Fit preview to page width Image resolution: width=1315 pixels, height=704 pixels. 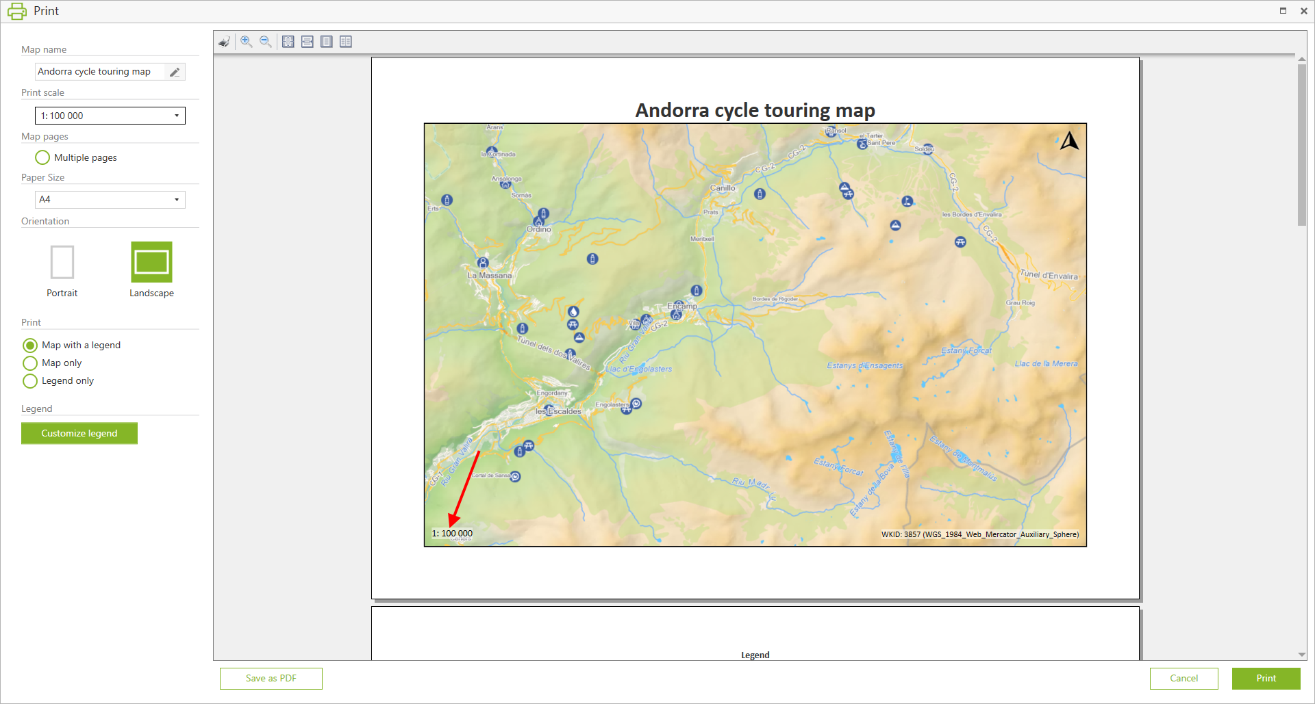[308, 42]
